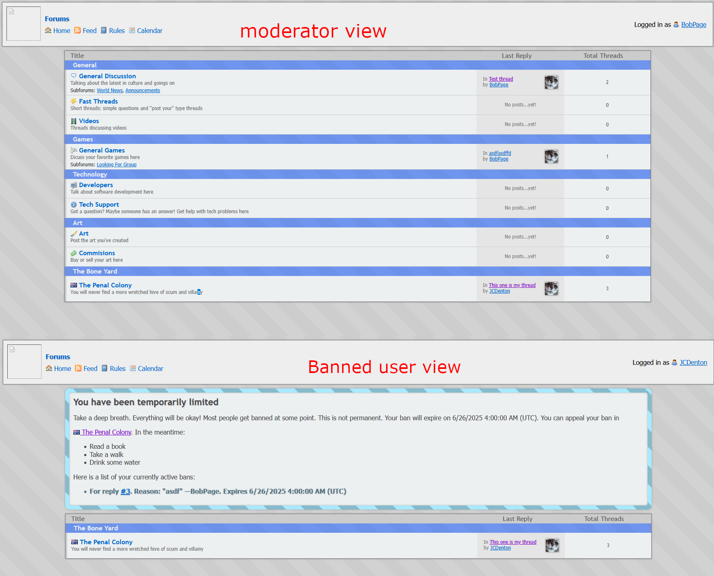Click the Calendar icon in banned user view
714x576 pixels.
(133, 369)
